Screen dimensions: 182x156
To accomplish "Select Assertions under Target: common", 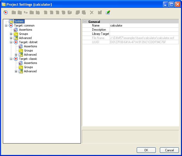I will (x=25, y=30).
